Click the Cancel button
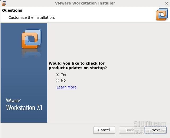 (x=104, y=130)
